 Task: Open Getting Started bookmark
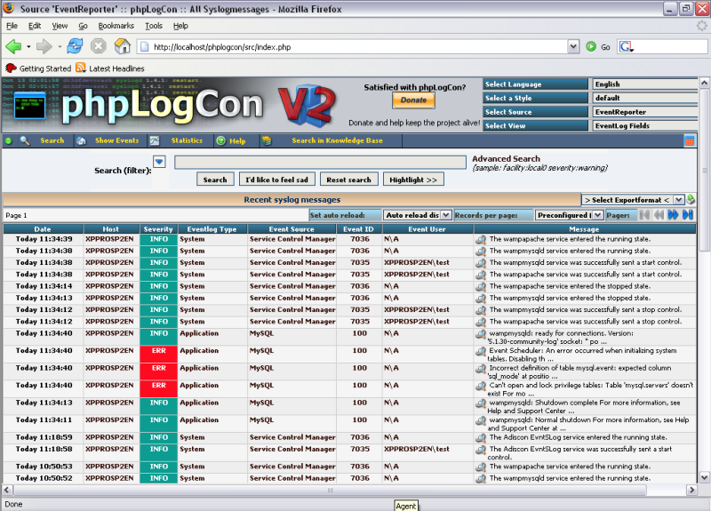coord(38,68)
